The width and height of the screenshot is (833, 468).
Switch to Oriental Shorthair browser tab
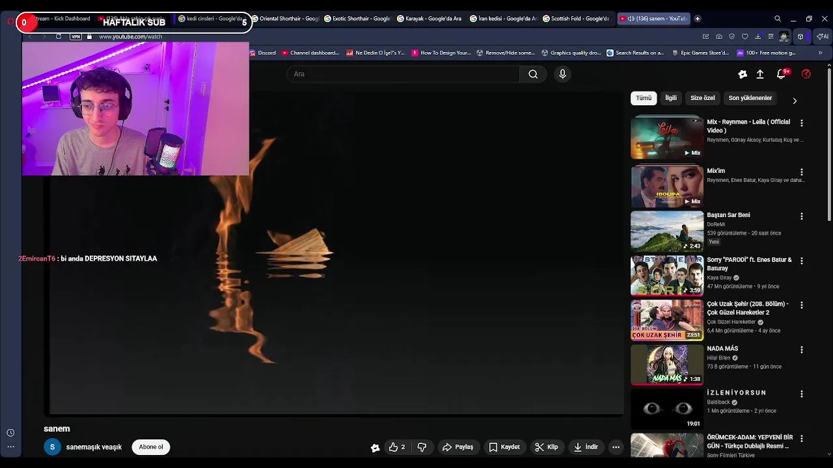click(x=285, y=19)
